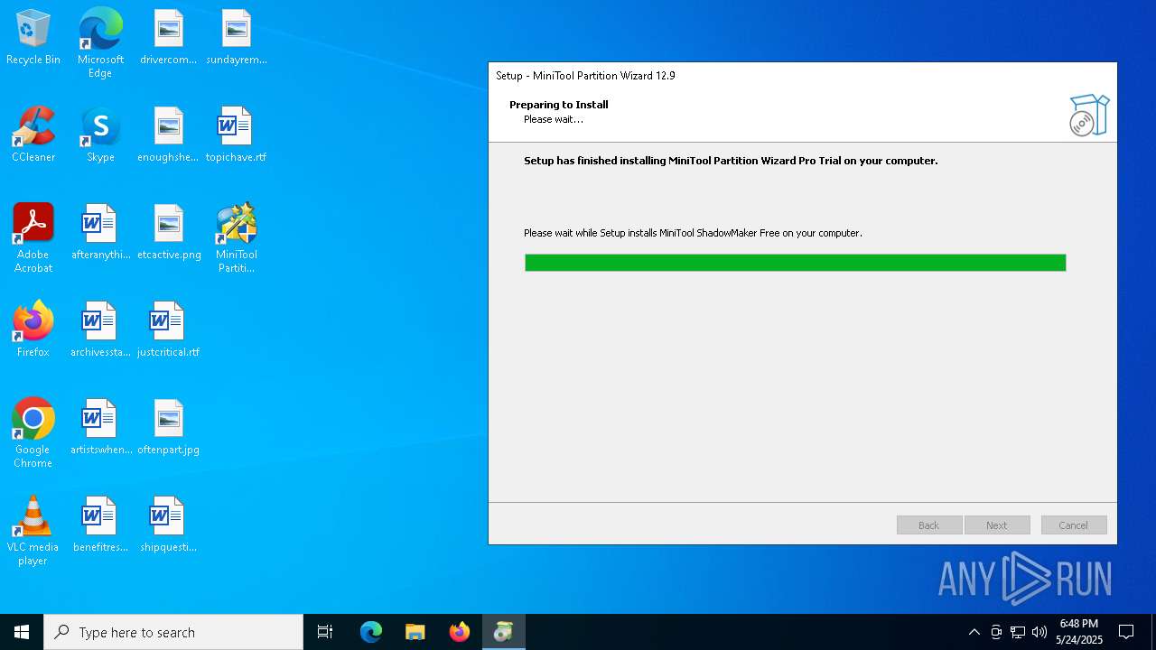The height and width of the screenshot is (650, 1156).
Task: Select the Firefox desktop shortcut
Action: click(x=33, y=330)
